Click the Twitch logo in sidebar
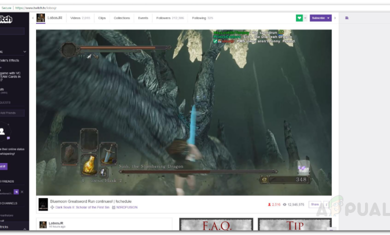The height and width of the screenshot is (235, 390). (6, 19)
